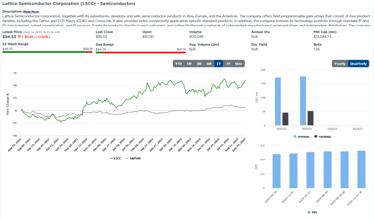Click the EPS bar for 2022-09-30
This screenshot has width=374, height=219.
[x=276, y=171]
